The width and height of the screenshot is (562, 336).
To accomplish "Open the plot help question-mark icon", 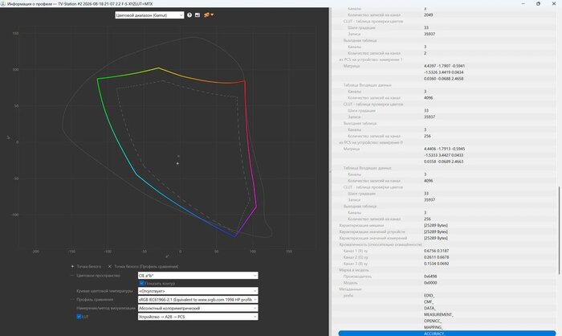I will coord(189,15).
